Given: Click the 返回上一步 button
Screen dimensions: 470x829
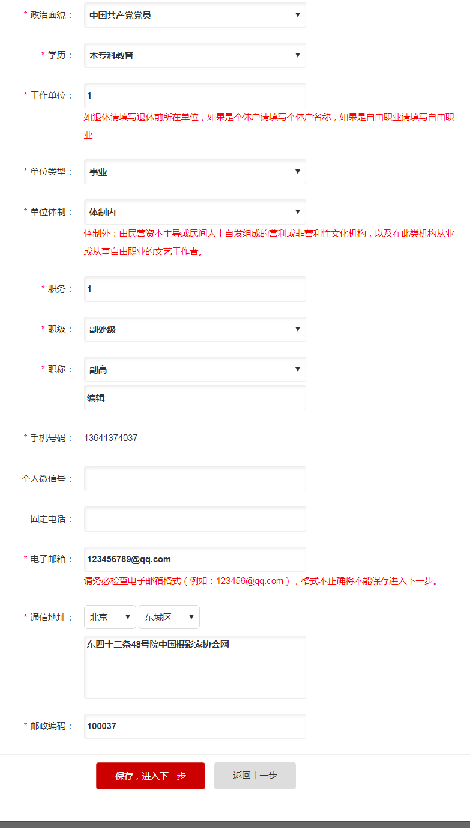Looking at the screenshot, I should (x=255, y=776).
